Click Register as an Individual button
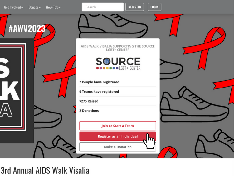 pyautogui.click(x=118, y=136)
